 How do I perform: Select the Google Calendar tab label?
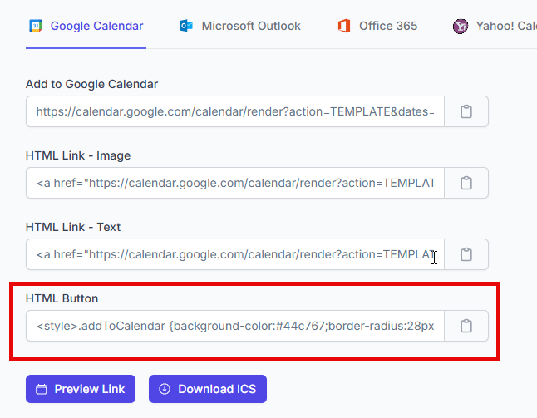click(96, 26)
